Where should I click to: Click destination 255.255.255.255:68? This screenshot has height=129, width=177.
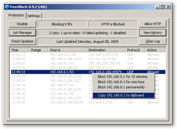(104, 63)
